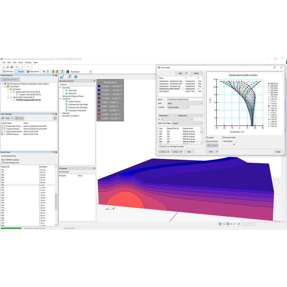Expand the Materials node in Geometry Explorer
287x287 pixels.
(x=60, y=113)
